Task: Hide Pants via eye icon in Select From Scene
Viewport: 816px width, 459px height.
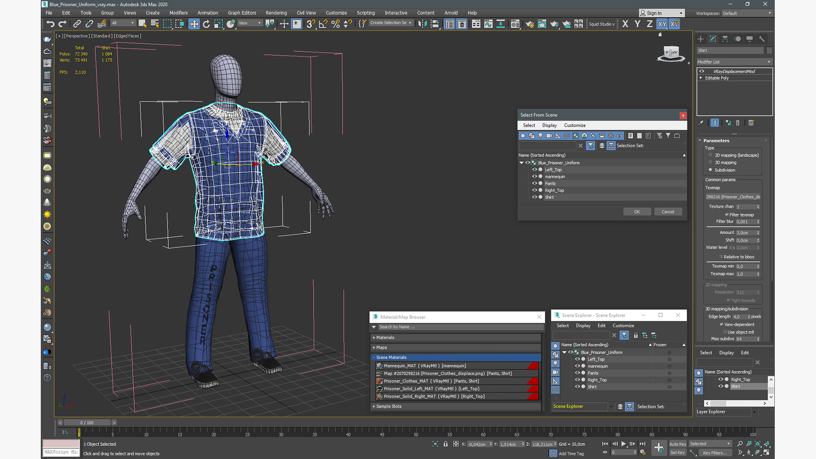Action: (535, 183)
